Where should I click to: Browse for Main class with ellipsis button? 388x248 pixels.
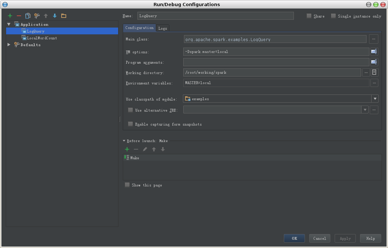click(x=374, y=39)
